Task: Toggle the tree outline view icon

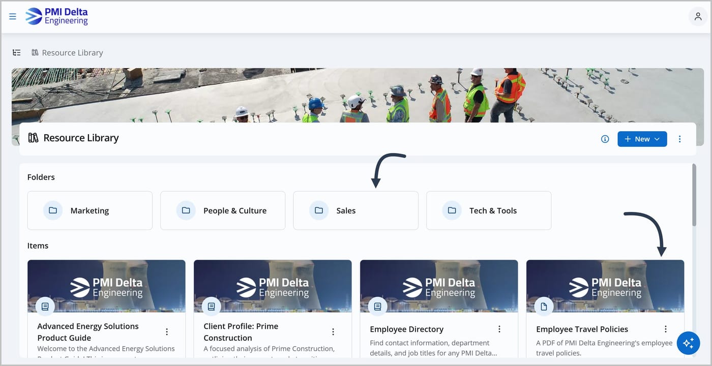Action: tap(17, 52)
